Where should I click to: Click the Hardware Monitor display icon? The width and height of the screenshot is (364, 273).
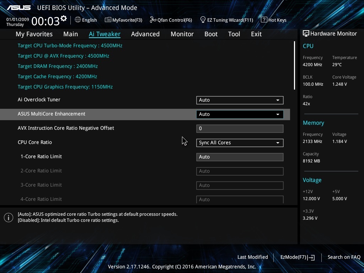point(306,33)
